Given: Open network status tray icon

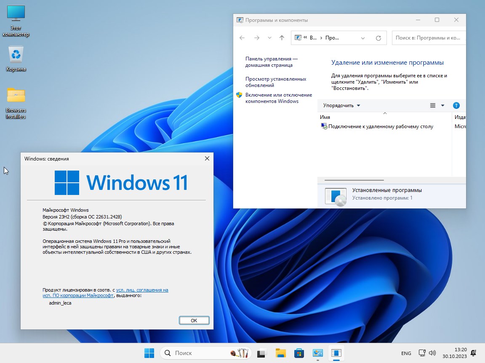Looking at the screenshot, I should [x=422, y=353].
